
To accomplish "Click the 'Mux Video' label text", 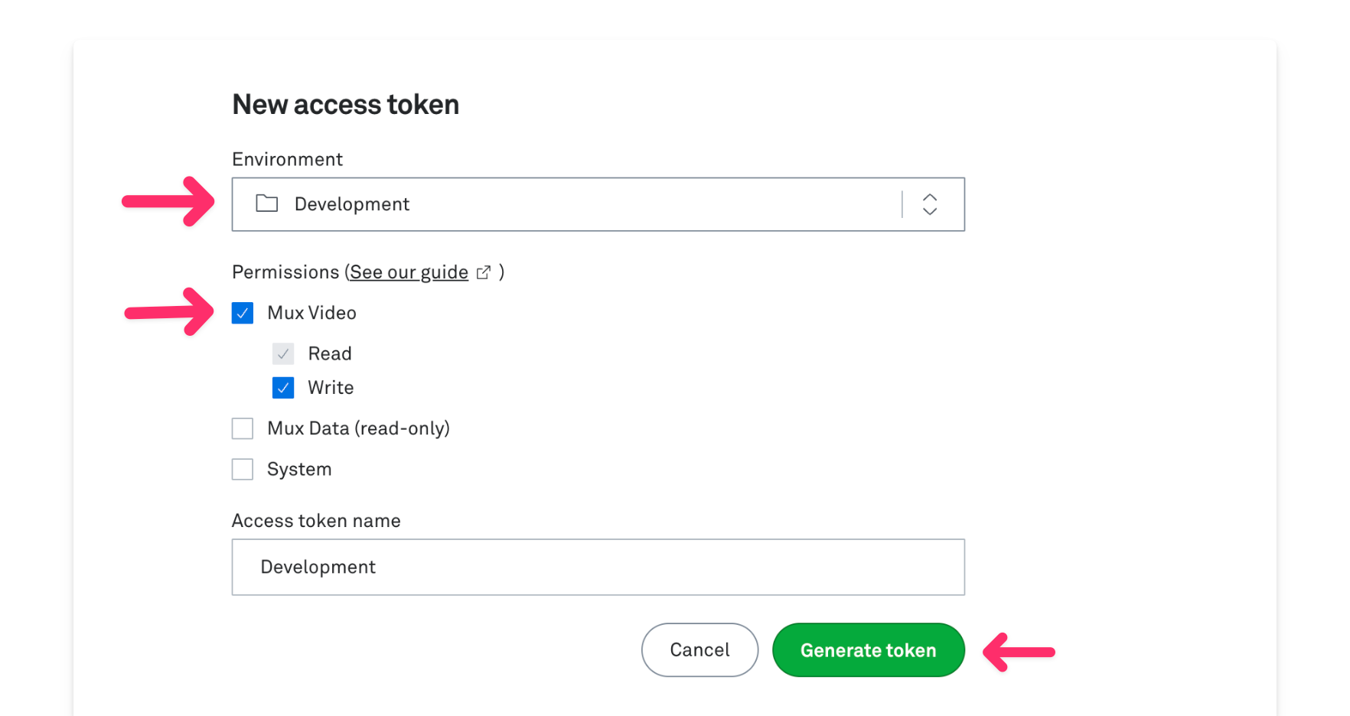I will click(311, 313).
